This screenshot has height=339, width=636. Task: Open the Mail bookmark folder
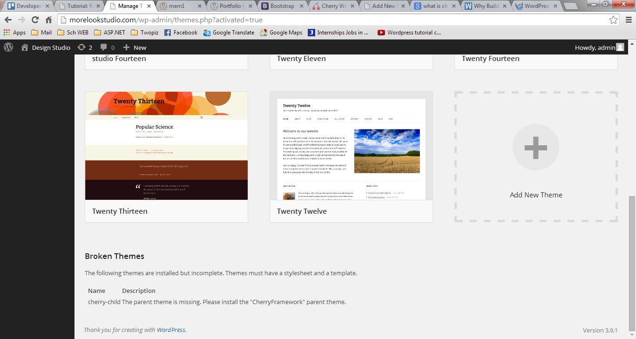(41, 33)
